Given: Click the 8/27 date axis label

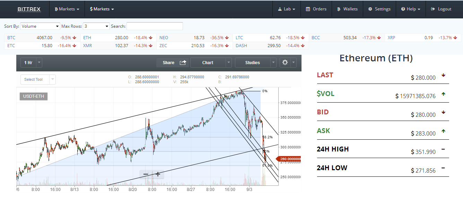Looking at the screenshot, I should [191, 190].
